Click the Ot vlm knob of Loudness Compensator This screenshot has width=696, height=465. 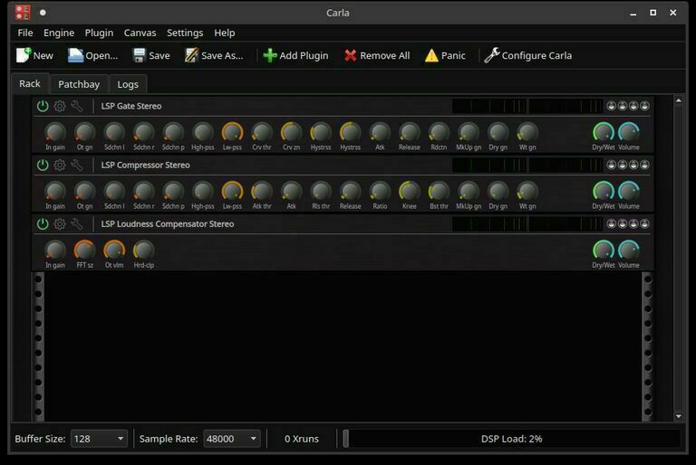(x=114, y=250)
